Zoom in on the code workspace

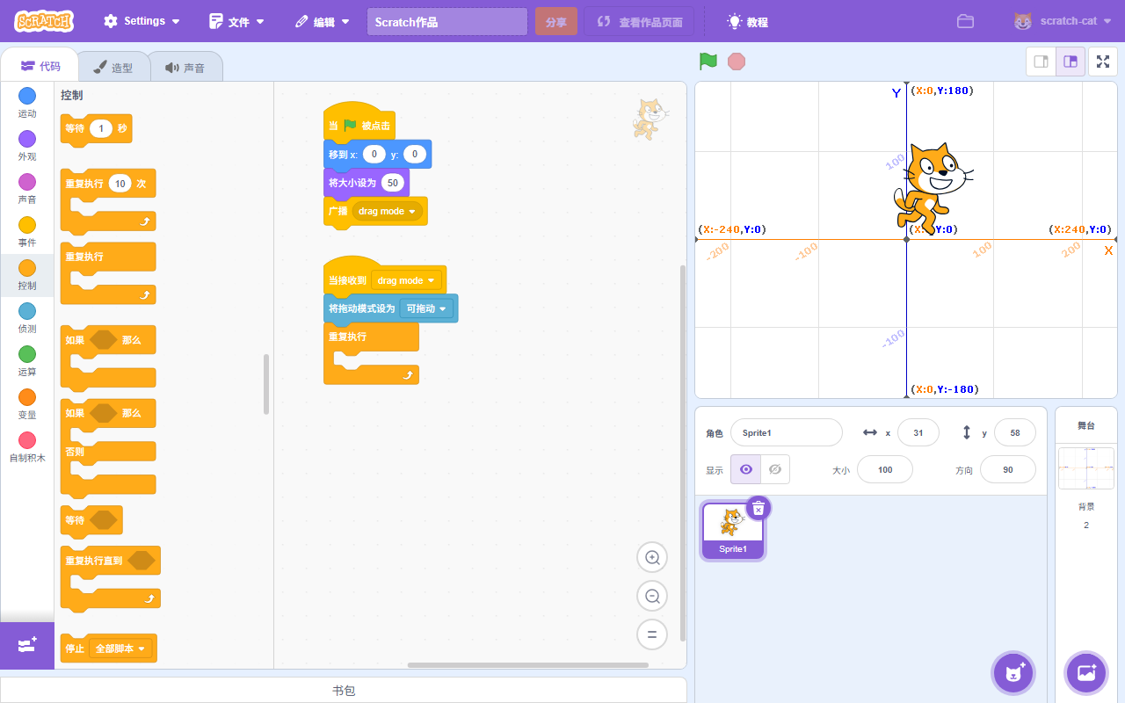click(x=652, y=557)
